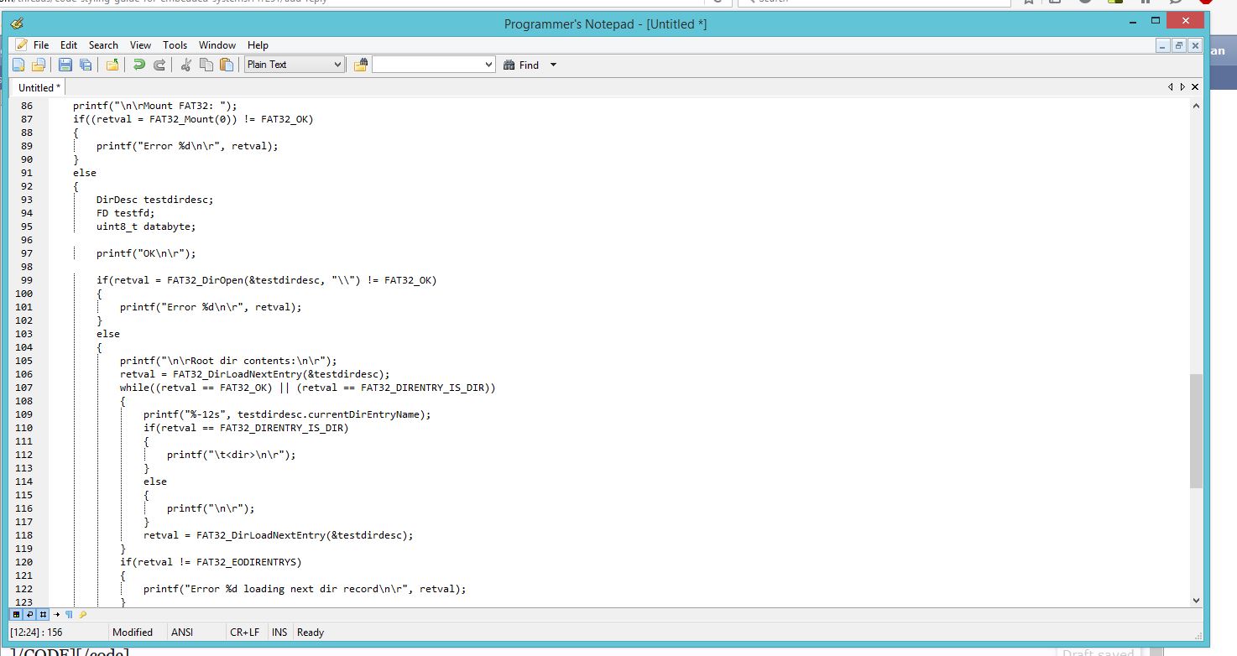Click the ANSI encoding status field
This screenshot has width=1237, height=656.
pyautogui.click(x=182, y=633)
